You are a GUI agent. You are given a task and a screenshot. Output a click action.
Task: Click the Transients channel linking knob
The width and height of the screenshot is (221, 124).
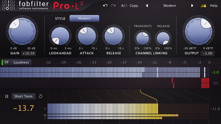(x=143, y=38)
